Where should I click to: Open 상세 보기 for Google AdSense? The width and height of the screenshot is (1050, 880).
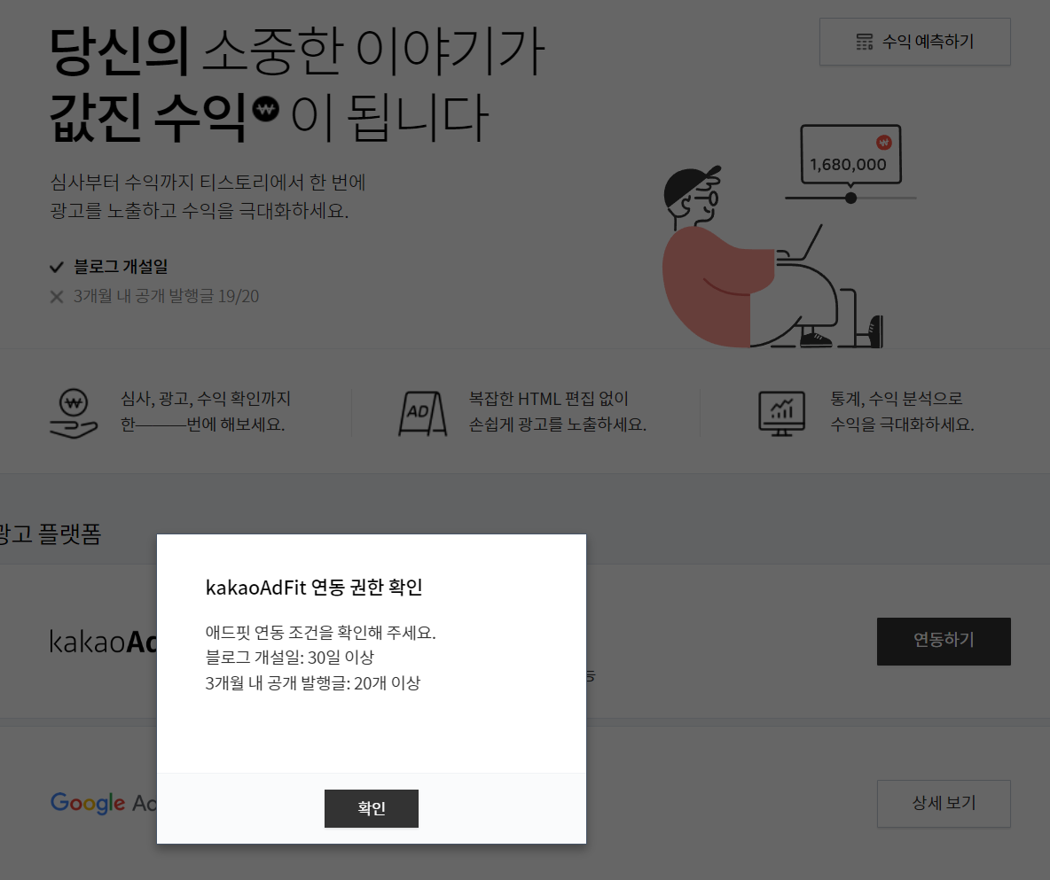point(944,803)
